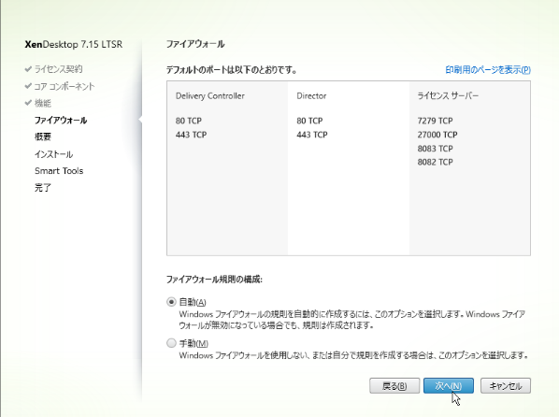Select the インストール step in sidebar
The height and width of the screenshot is (417, 559).
click(x=54, y=154)
